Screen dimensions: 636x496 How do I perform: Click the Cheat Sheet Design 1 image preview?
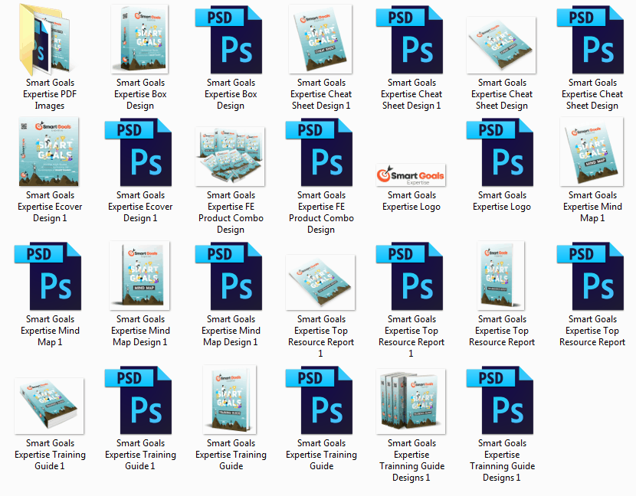click(x=321, y=38)
